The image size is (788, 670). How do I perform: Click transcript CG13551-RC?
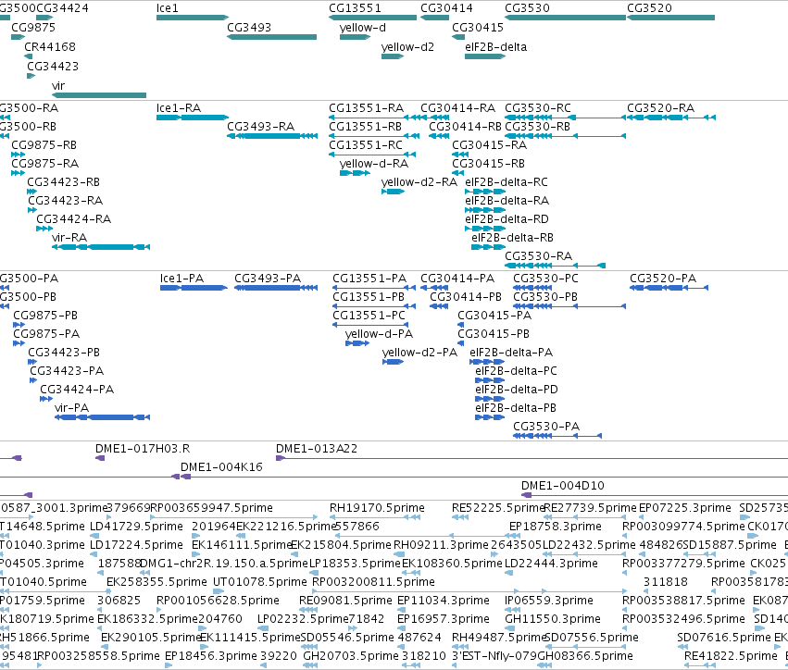[x=366, y=145]
